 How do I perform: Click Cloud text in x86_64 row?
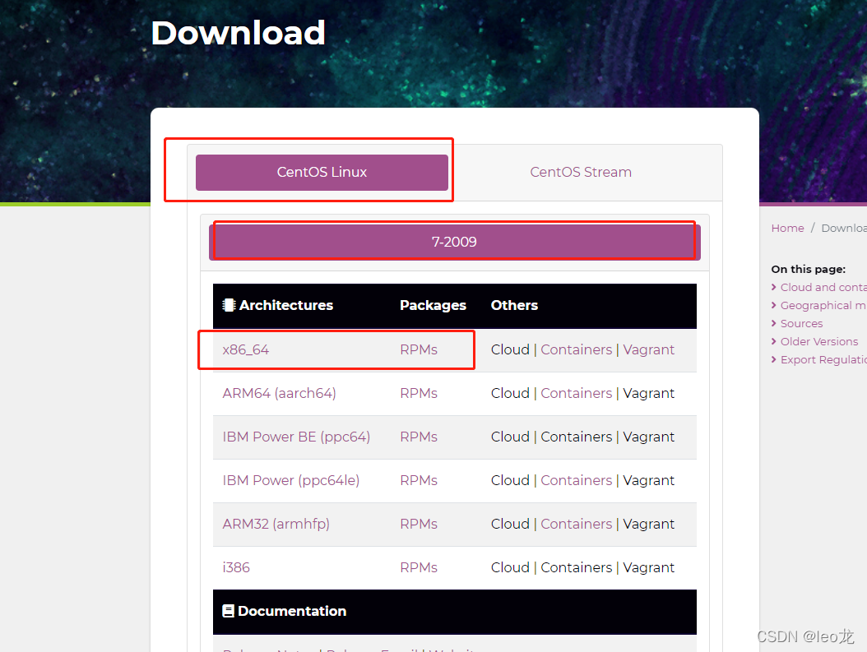tap(510, 349)
